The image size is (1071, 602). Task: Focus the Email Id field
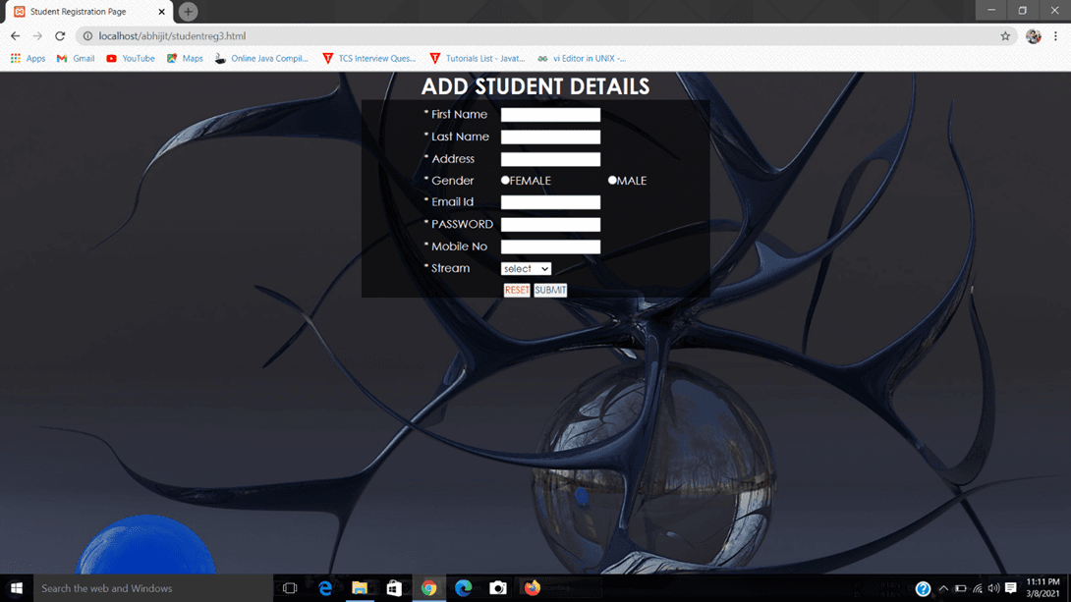(x=550, y=202)
